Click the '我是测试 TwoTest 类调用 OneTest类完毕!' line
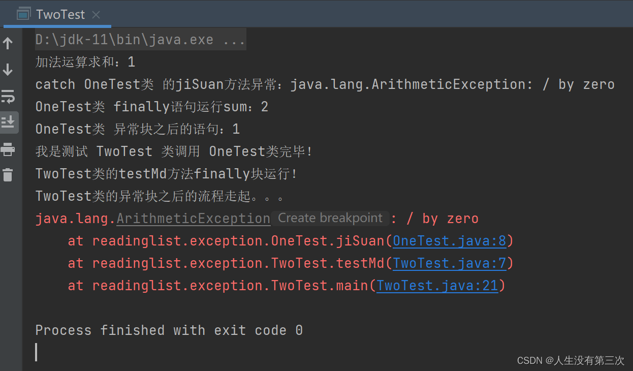The image size is (633, 371). click(x=174, y=151)
